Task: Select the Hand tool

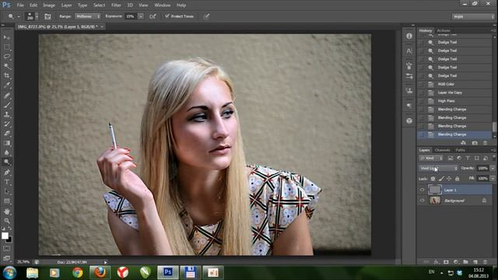Action: (x=7, y=212)
